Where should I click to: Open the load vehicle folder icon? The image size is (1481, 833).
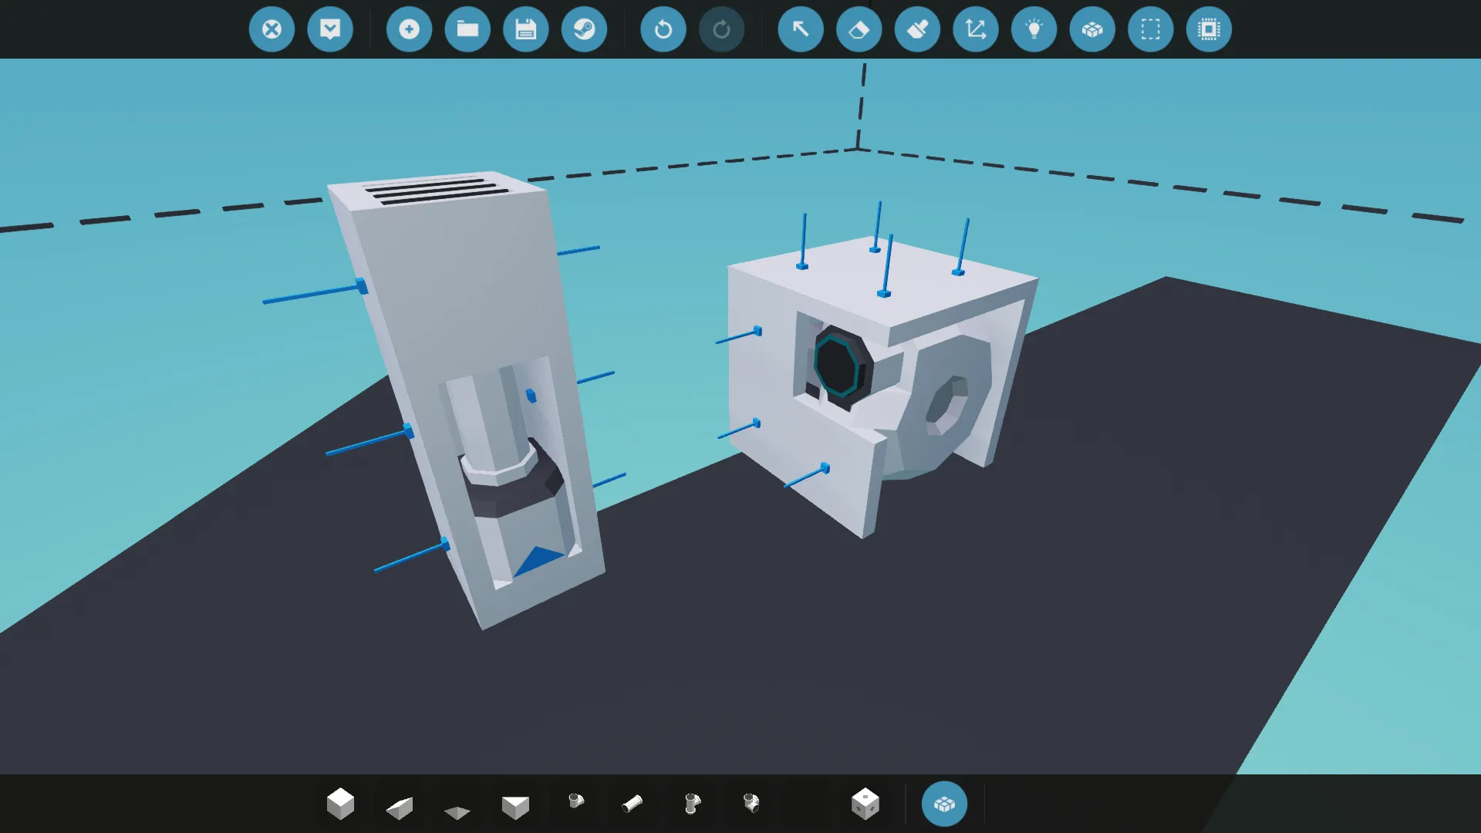467,29
